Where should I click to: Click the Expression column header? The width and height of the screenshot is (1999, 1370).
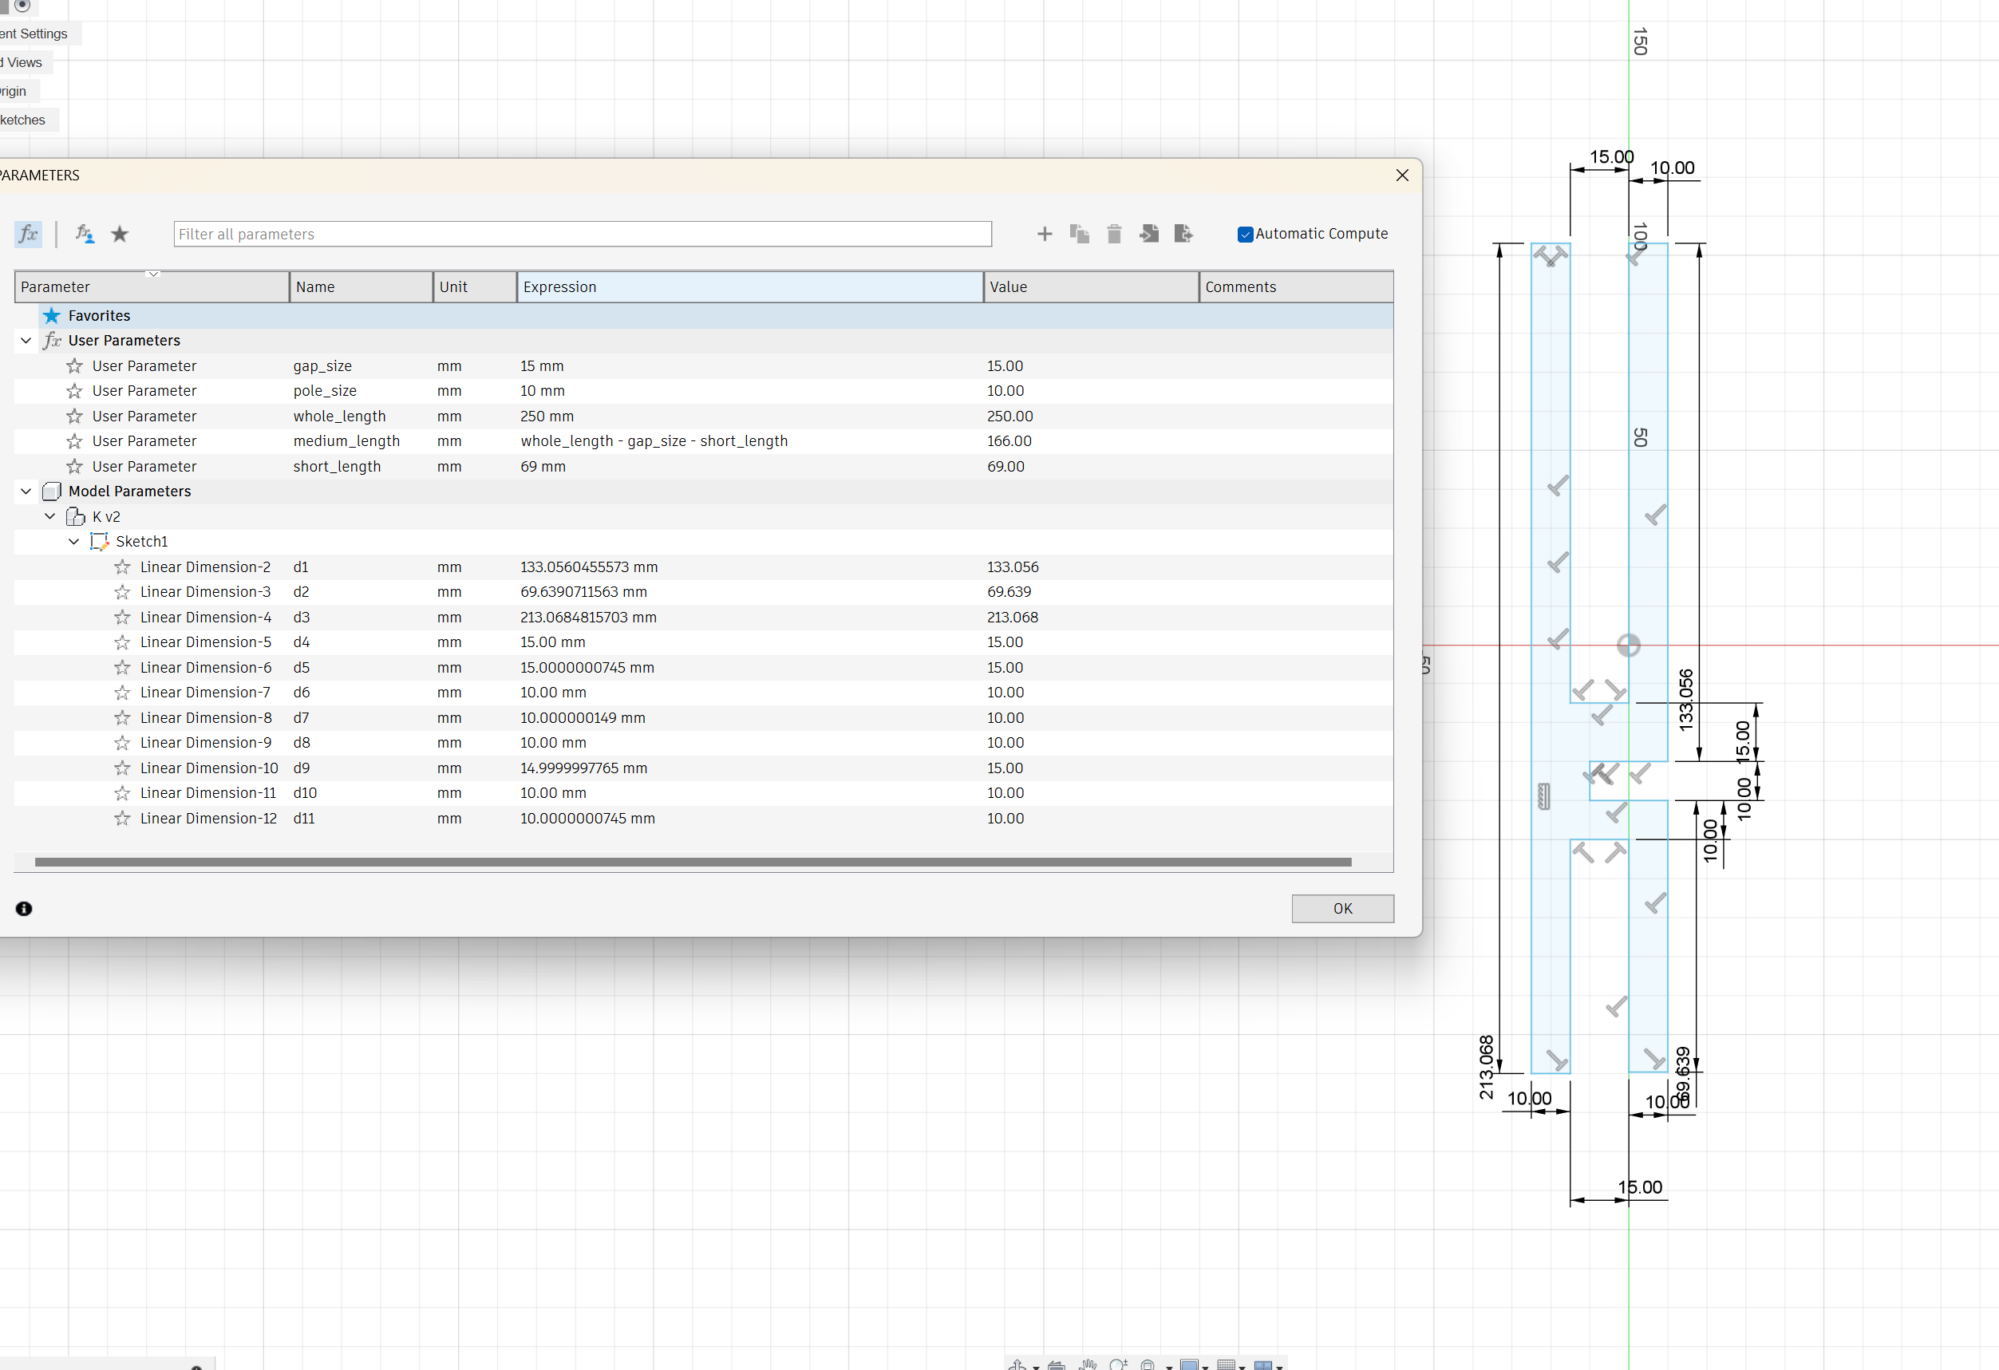tap(750, 287)
